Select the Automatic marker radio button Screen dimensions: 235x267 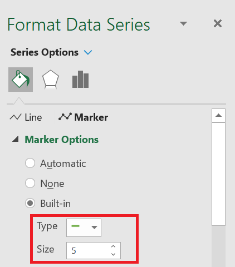tap(30, 163)
